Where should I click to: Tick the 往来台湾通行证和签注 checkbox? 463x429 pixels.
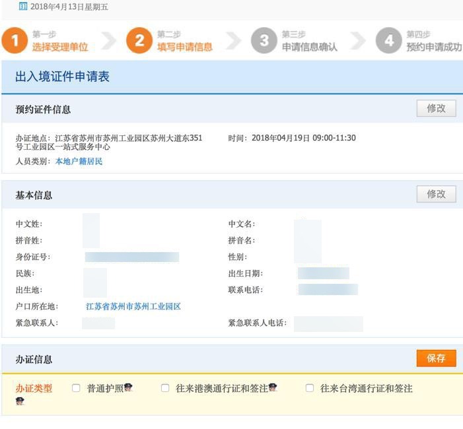click(310, 387)
